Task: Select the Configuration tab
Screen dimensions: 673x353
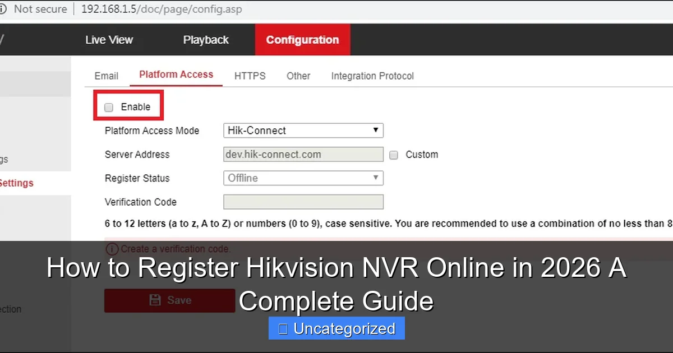Action: pos(302,39)
